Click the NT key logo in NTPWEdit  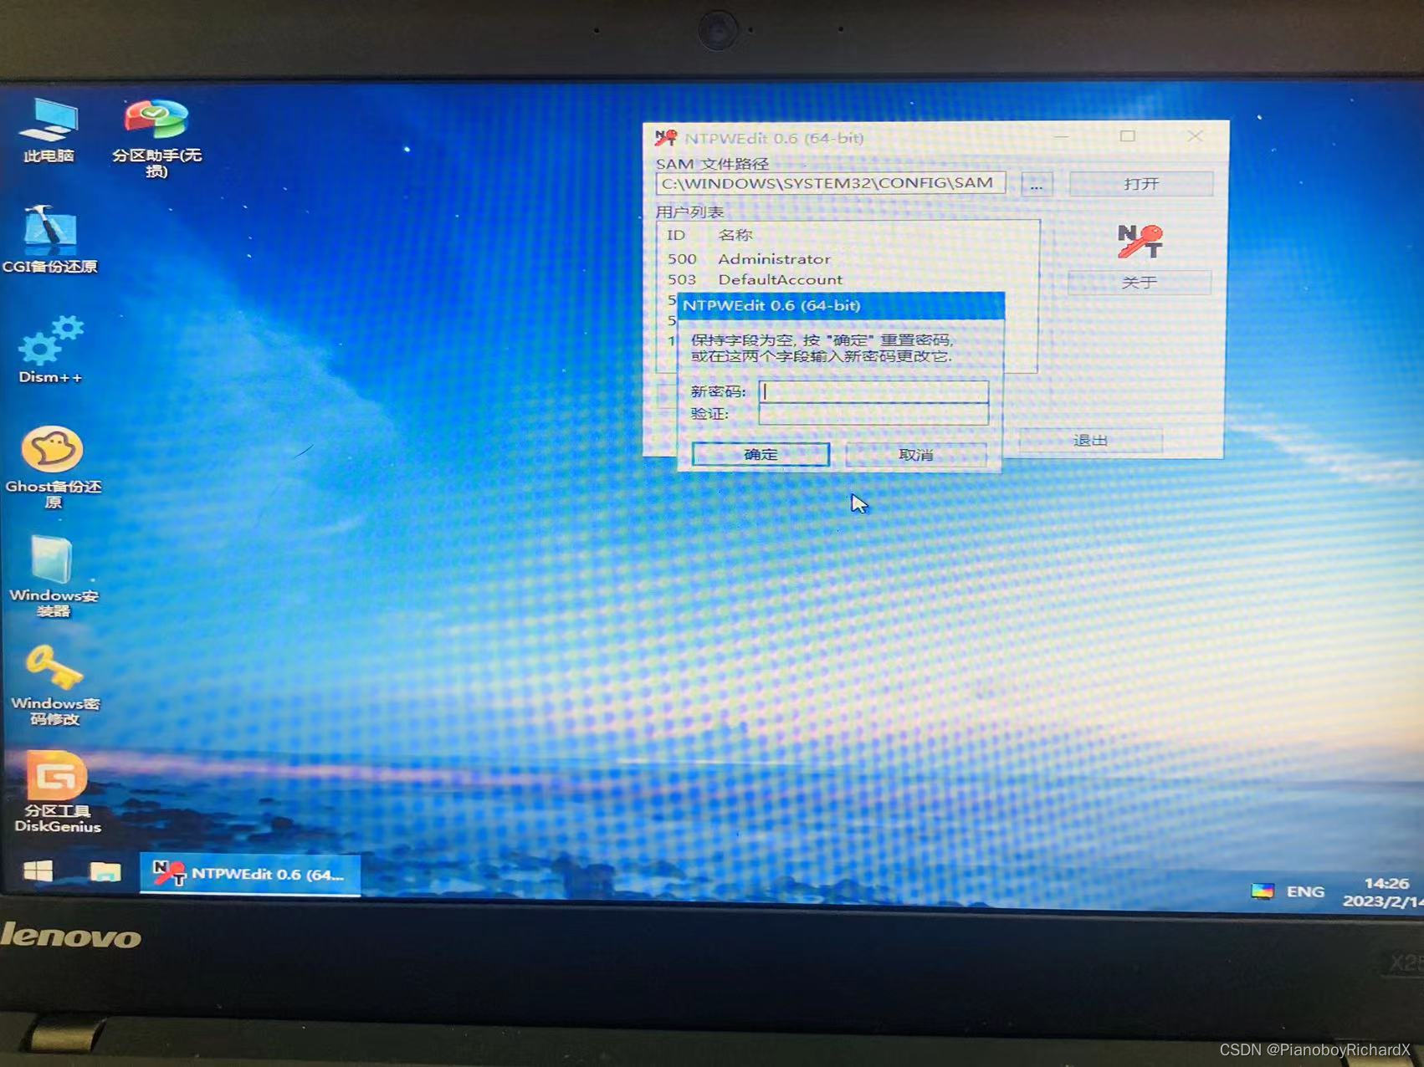[1140, 241]
